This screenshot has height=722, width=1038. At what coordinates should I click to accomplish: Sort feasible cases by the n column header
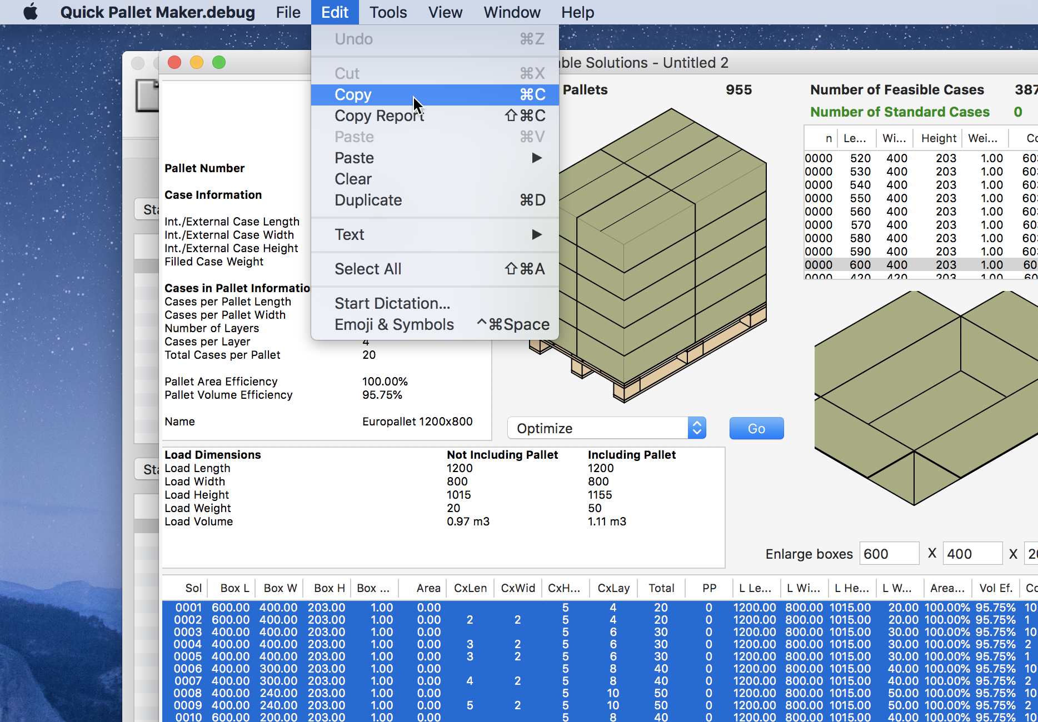[821, 138]
